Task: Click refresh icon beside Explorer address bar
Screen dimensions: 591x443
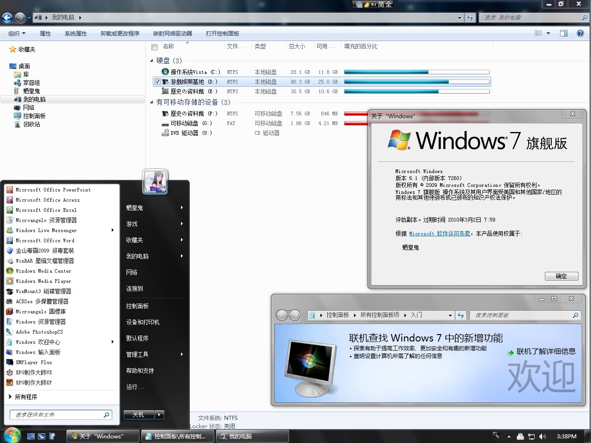Action: [x=470, y=18]
